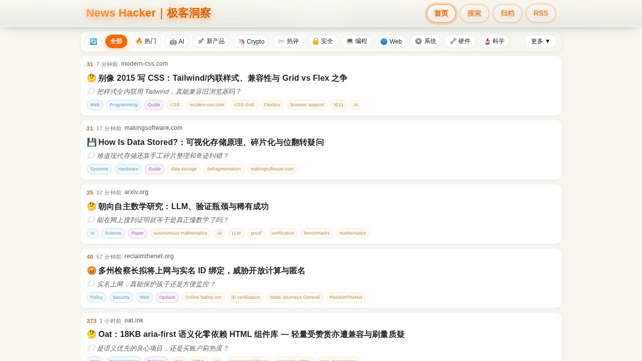Select the AI robot category filter
Screen dimensions: 642x361
pyautogui.click(x=177, y=42)
